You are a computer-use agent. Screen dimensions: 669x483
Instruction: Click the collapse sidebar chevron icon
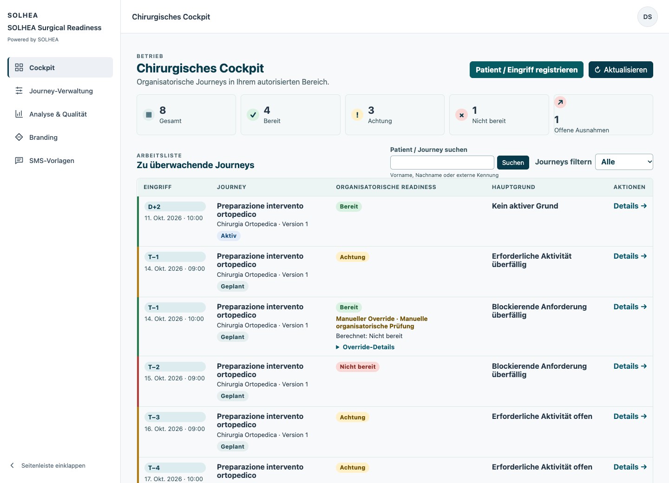pos(12,465)
